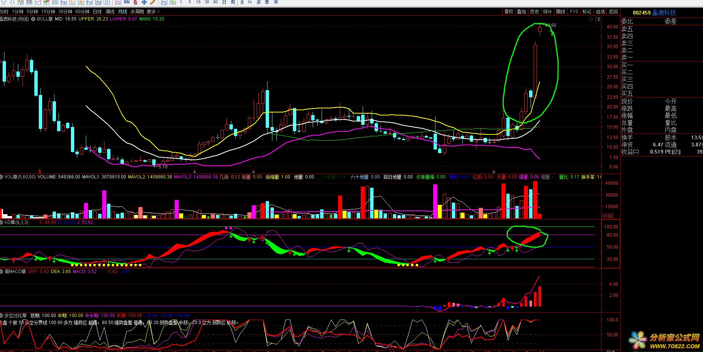703x352 pixels.
Task: Click the 画线 draw line button
Action: (560, 12)
